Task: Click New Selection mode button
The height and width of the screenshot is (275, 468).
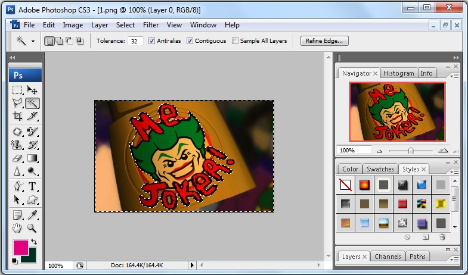Action: [49, 41]
